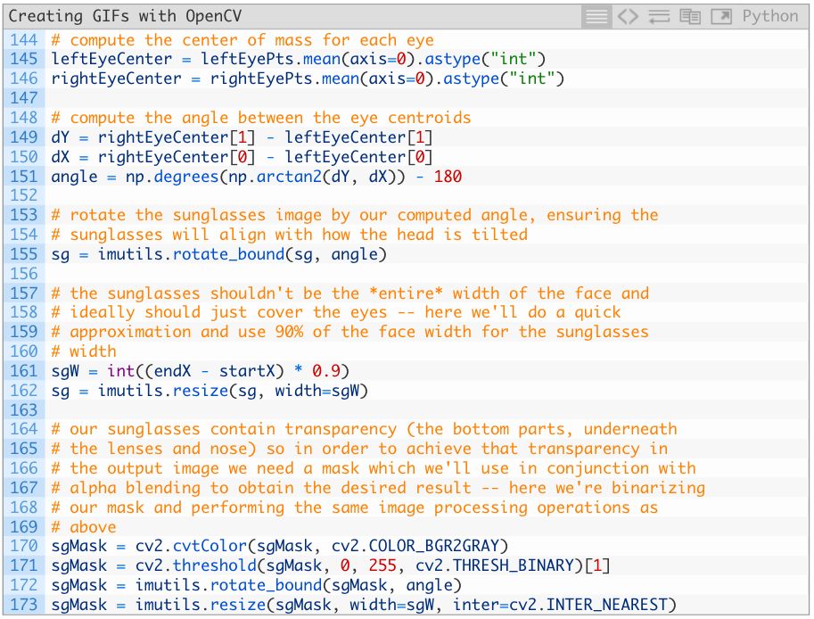
Task: Open code in new window icon
Action: click(x=721, y=17)
